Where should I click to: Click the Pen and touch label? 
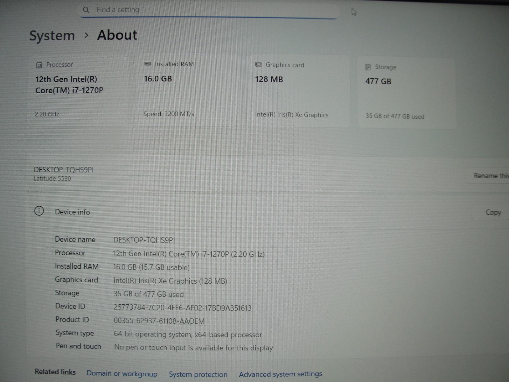point(79,346)
